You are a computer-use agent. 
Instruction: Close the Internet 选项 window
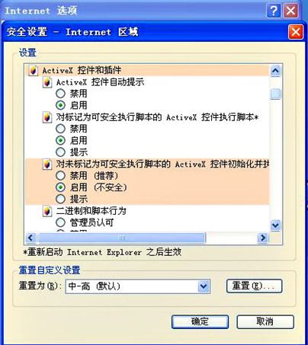290,11
